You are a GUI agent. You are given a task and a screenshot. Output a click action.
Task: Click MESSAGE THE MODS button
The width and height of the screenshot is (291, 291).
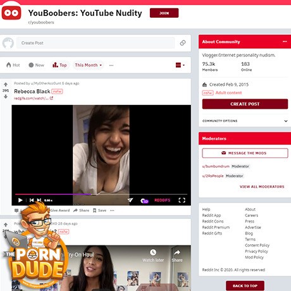(245, 153)
